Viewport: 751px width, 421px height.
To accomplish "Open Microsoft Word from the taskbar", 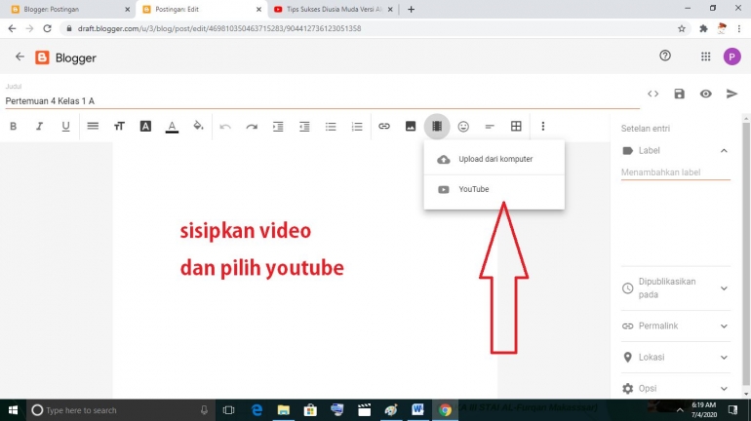I will 417,410.
